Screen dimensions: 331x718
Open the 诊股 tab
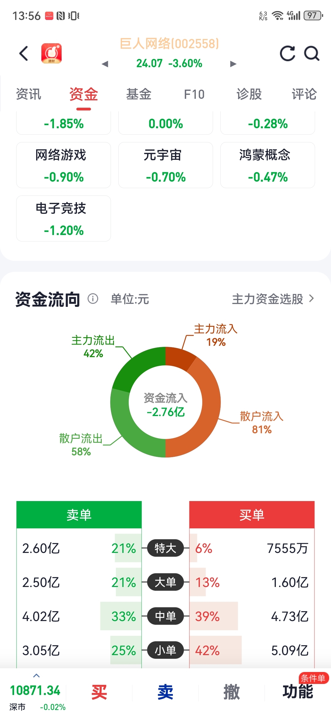249,94
